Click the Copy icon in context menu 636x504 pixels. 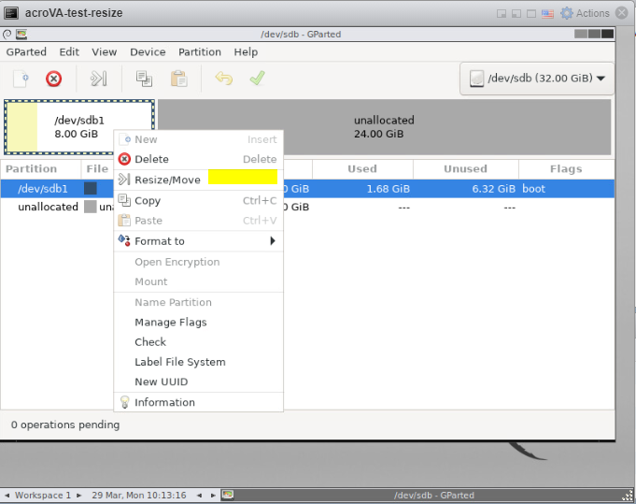[x=124, y=200]
